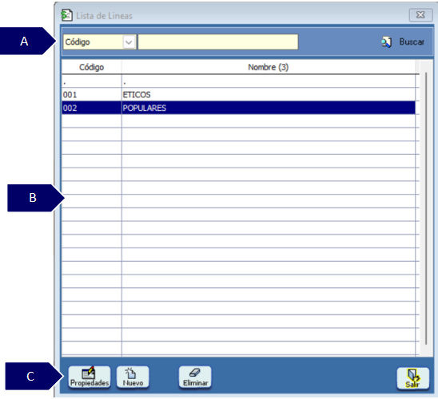
Task: Expand the Código search field dropdown
Action: coord(129,42)
